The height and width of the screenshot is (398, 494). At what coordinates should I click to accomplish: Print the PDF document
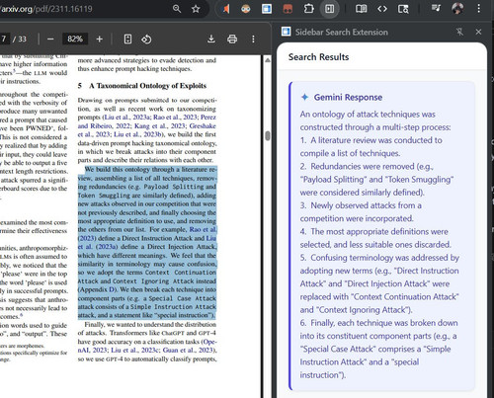pyautogui.click(x=232, y=40)
